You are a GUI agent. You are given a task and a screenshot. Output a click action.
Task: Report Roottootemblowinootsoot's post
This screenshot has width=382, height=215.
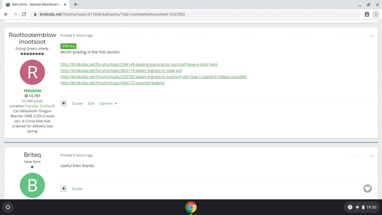356,36
